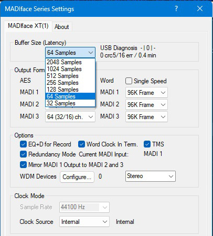
Task: Open WDM Devices Configure... button
Action: click(x=77, y=177)
